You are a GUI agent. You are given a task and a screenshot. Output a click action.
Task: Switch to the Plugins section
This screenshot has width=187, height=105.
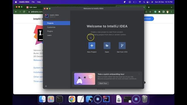50,31
